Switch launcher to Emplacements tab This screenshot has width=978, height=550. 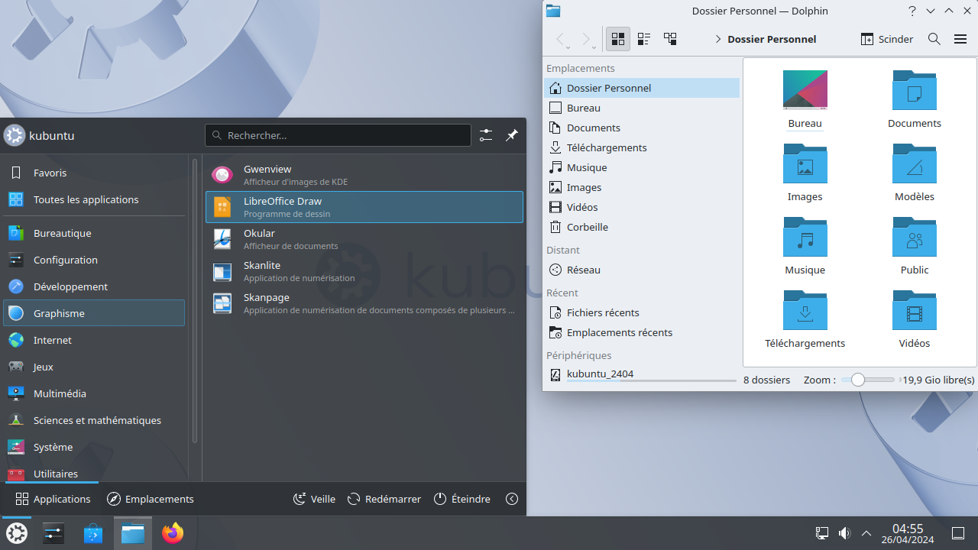pyautogui.click(x=151, y=499)
